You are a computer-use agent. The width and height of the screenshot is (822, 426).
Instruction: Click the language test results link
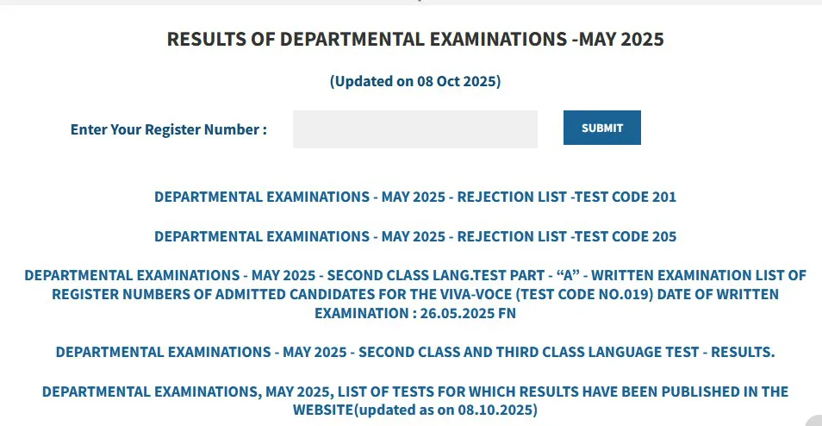click(x=414, y=352)
